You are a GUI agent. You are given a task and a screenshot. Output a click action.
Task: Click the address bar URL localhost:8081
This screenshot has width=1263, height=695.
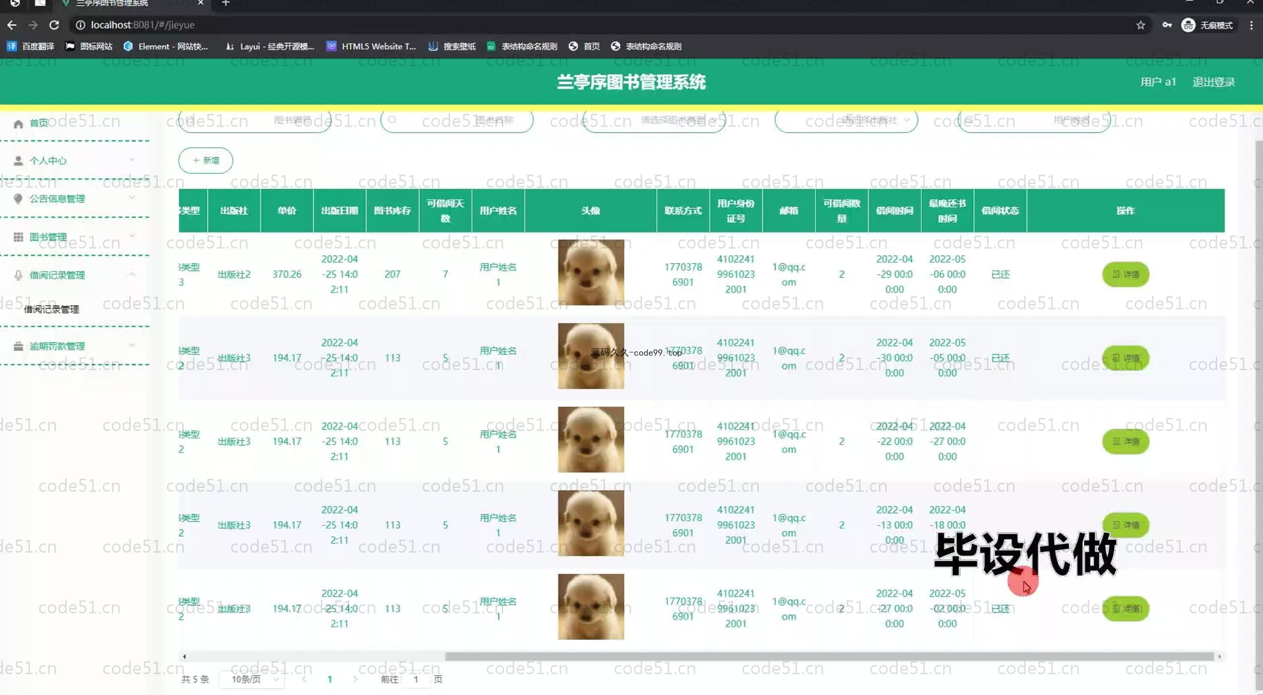(142, 25)
